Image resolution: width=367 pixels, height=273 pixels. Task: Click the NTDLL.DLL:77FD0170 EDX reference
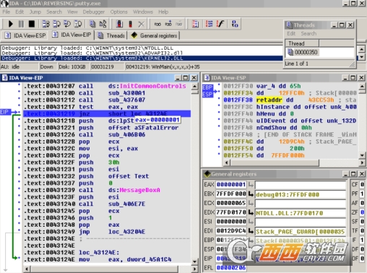(x=301, y=213)
